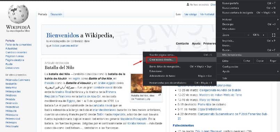Click Pegar in the Editar row
Viewport: 280px width, 132px height.
(x=273, y=61)
